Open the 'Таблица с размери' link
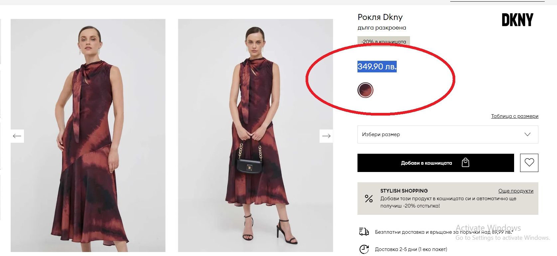 point(514,116)
